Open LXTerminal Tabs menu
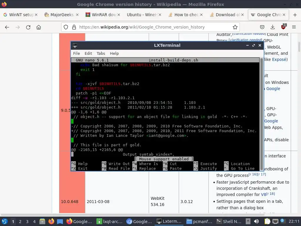The width and height of the screenshot is (301, 226). pyautogui.click(x=101, y=54)
